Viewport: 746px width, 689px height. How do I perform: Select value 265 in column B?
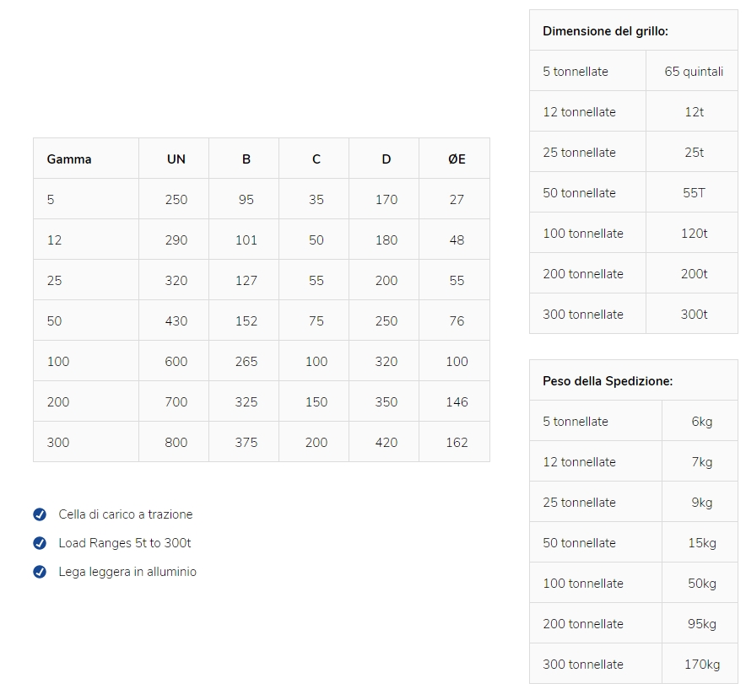point(246,362)
